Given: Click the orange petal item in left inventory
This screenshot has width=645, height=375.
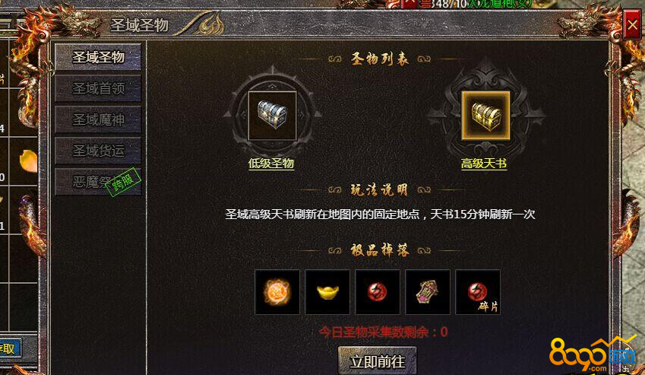Looking at the screenshot, I should tap(28, 160).
